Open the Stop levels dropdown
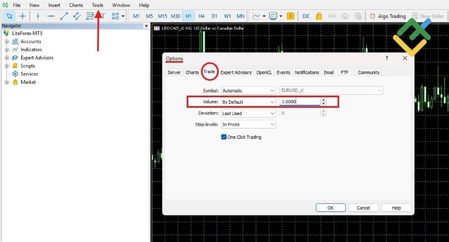 pyautogui.click(x=248, y=124)
